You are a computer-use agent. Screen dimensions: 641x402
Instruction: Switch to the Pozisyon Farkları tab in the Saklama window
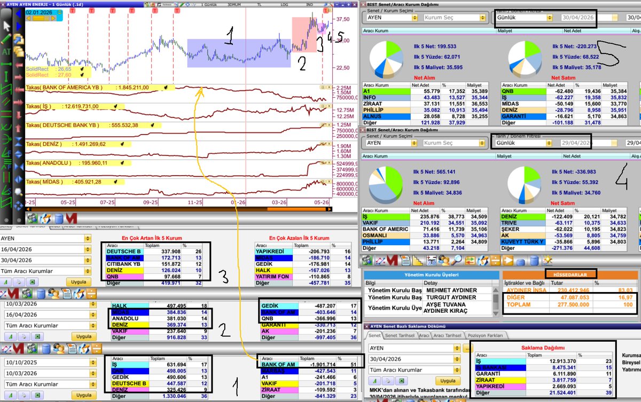coord(485,335)
